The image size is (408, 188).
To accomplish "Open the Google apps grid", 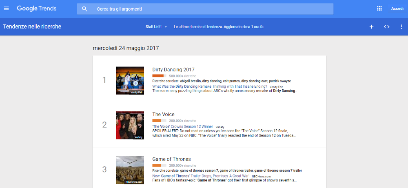I will [379, 9].
